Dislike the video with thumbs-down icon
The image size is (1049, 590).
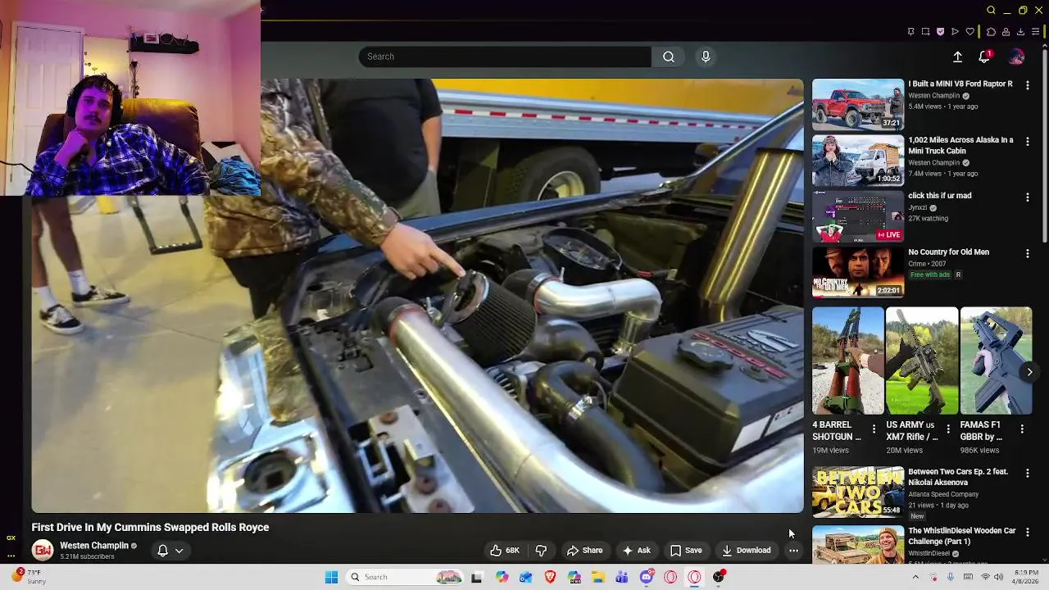coord(541,551)
